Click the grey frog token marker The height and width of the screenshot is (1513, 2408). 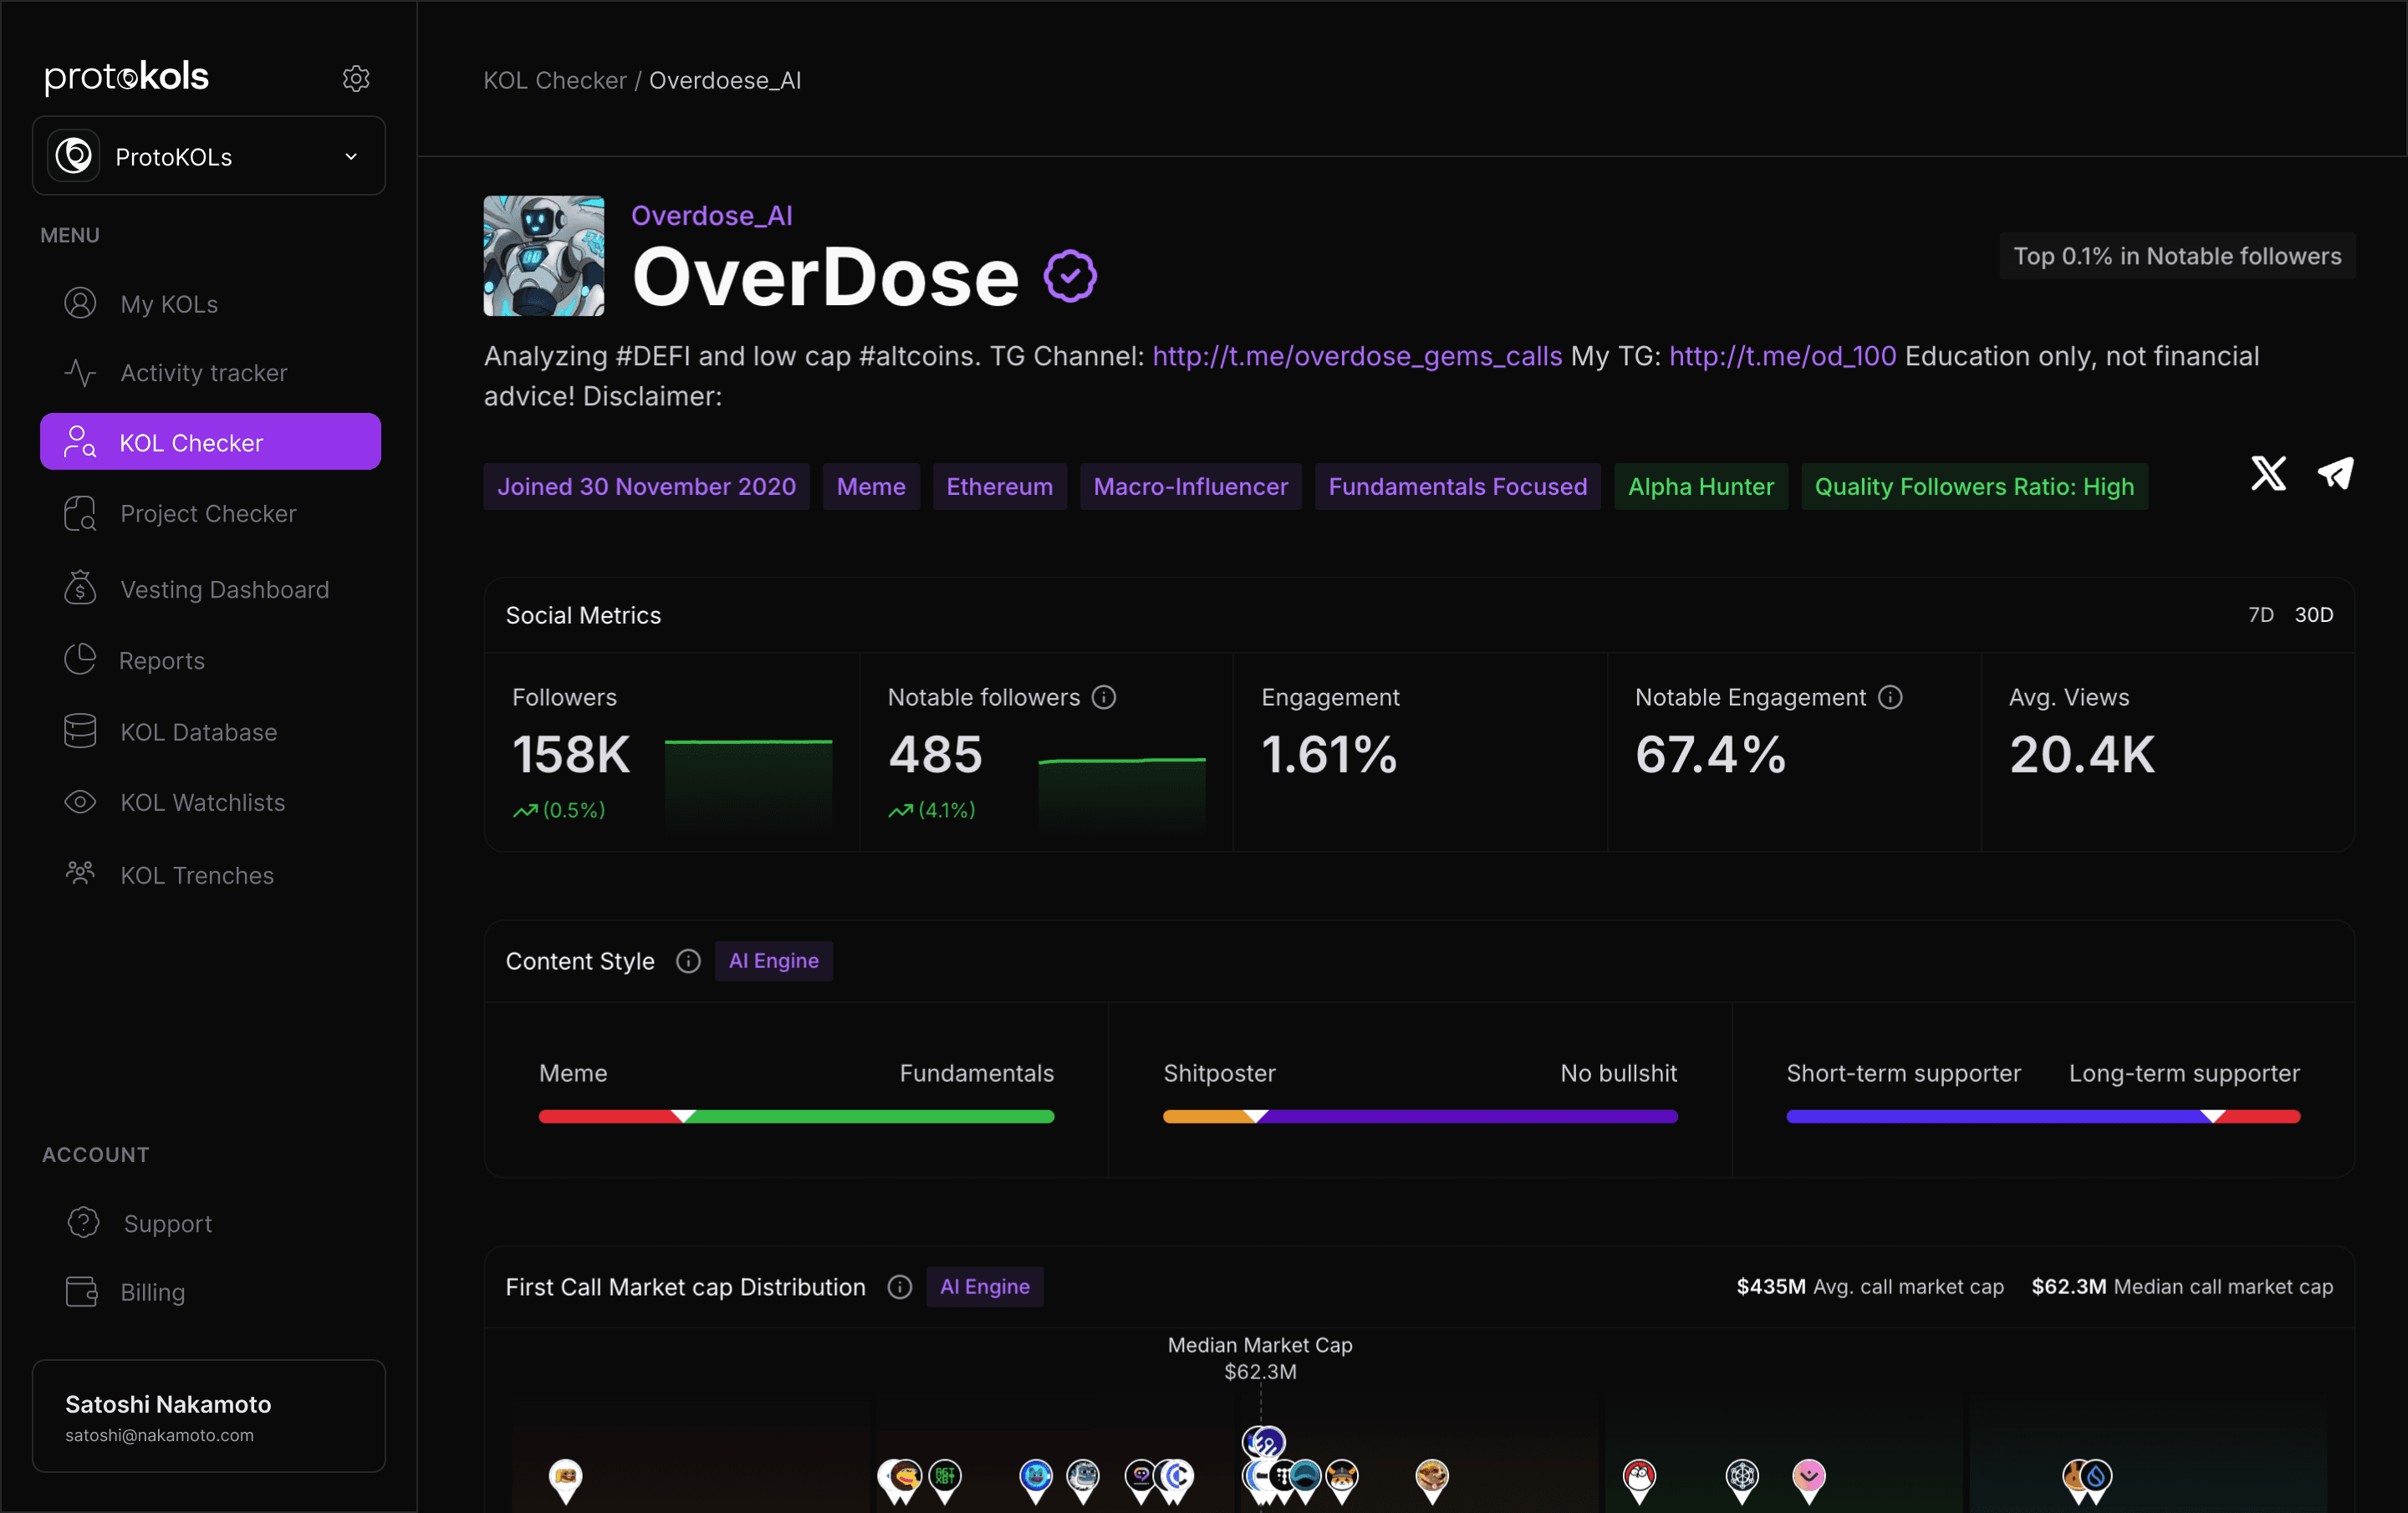point(1083,1481)
